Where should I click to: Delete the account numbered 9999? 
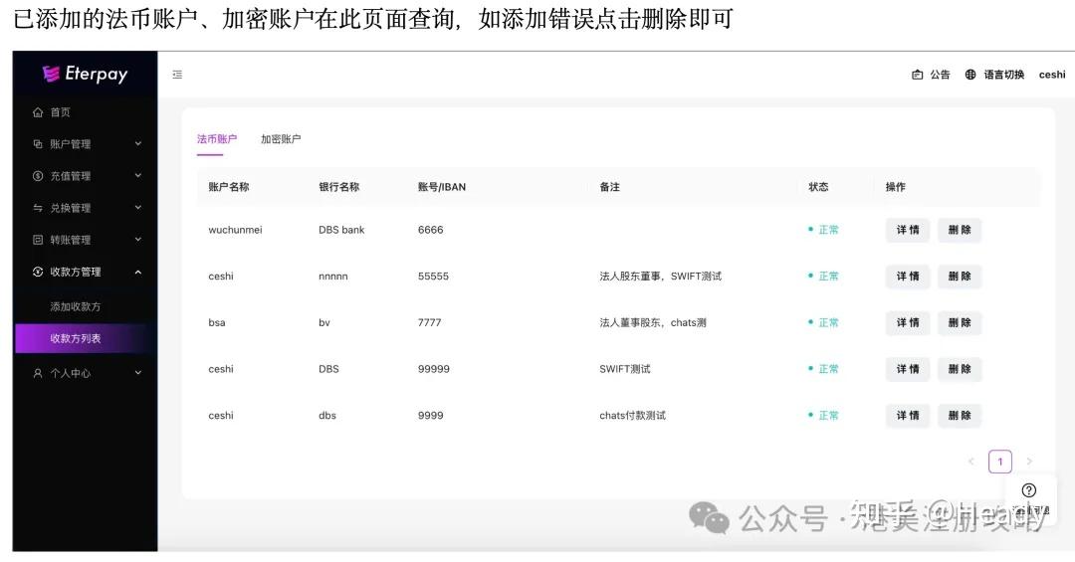(960, 416)
